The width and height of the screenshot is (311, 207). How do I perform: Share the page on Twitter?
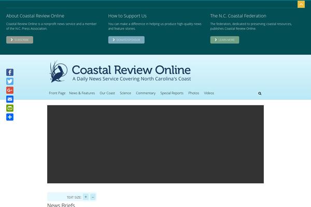point(10,81)
